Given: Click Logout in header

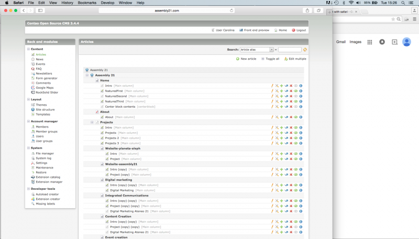Looking at the screenshot, I should coord(299,30).
